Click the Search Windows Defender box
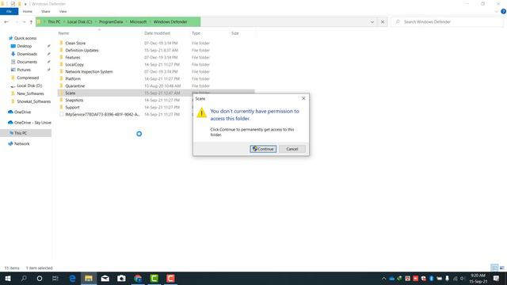The height and width of the screenshot is (285, 507). (x=448, y=22)
